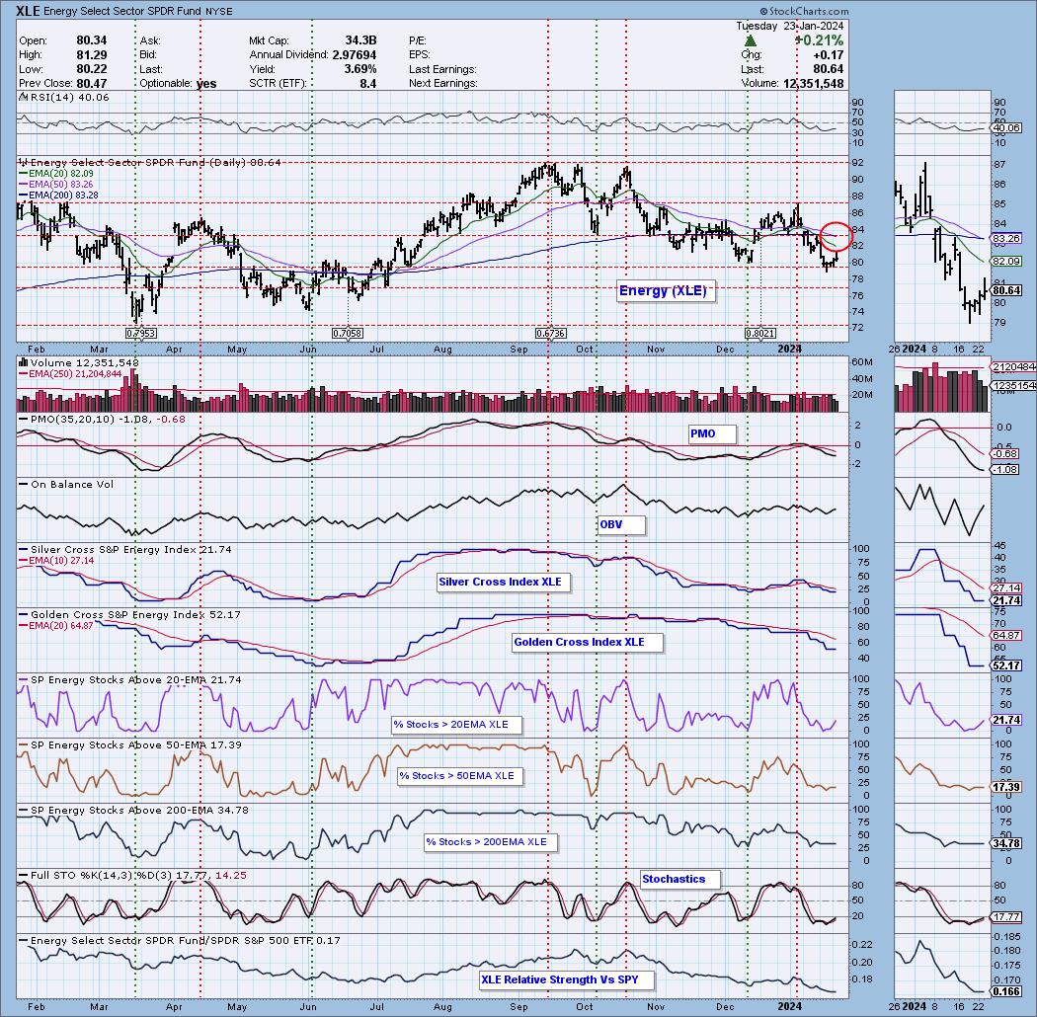Image resolution: width=1037 pixels, height=1017 pixels.
Task: Click the EMA(20) 64.87 legend entry
Action: point(55,626)
